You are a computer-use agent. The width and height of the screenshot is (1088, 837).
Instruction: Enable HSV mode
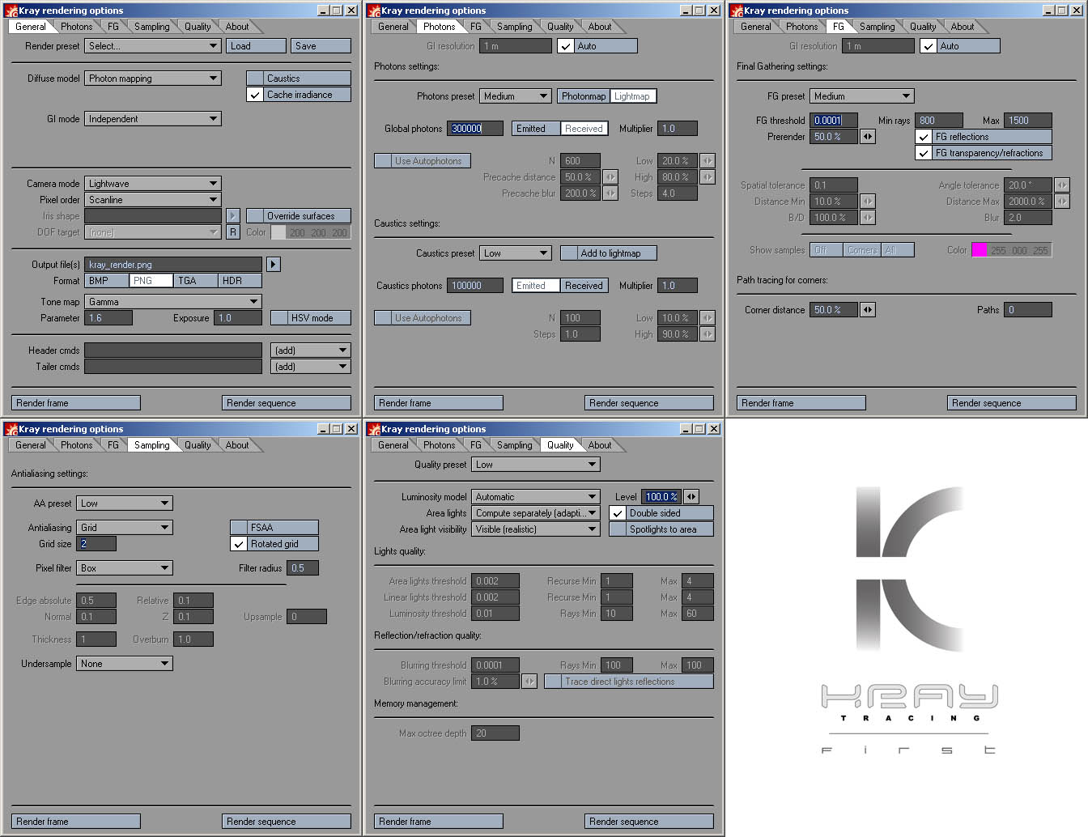point(311,317)
